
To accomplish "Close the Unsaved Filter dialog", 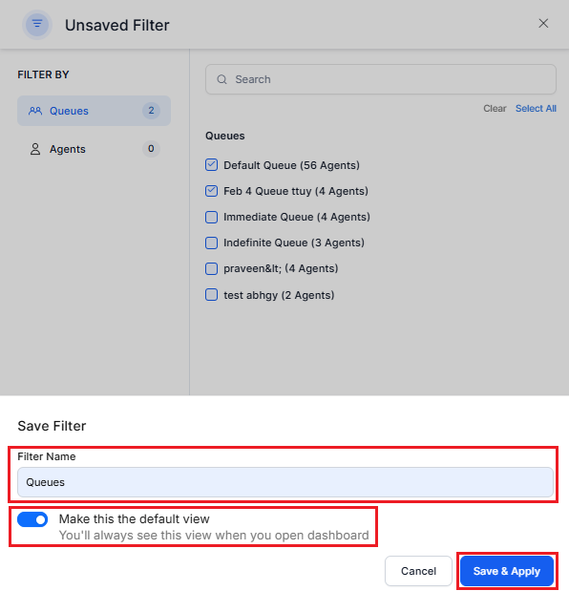I will 543,23.
